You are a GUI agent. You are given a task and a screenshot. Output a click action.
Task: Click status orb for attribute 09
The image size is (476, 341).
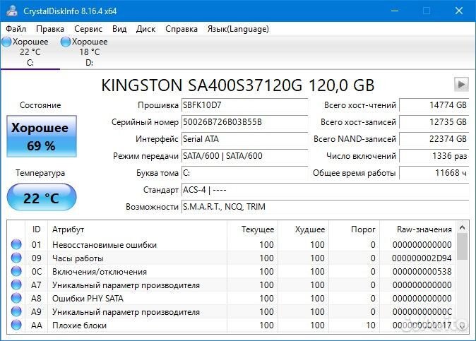pyautogui.click(x=16, y=258)
